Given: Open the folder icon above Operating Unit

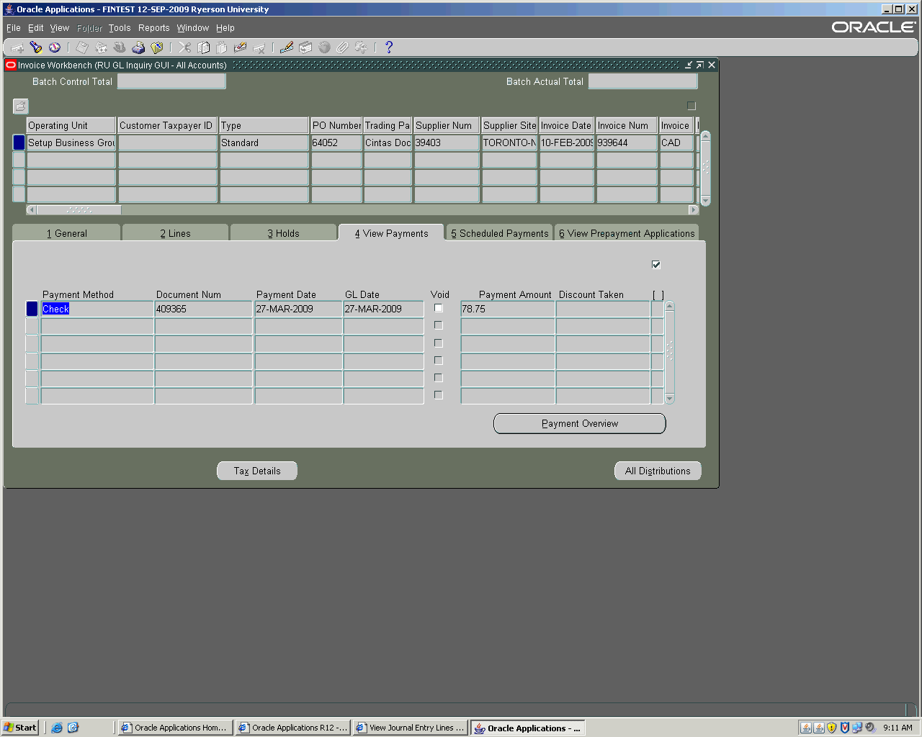Looking at the screenshot, I should pyautogui.click(x=20, y=107).
